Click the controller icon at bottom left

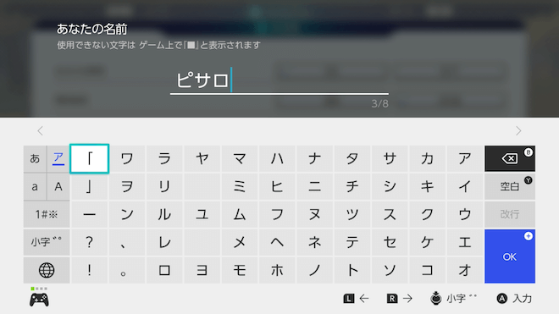click(39, 300)
